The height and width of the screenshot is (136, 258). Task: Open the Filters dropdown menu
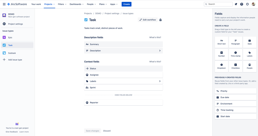click(x=62, y=4)
